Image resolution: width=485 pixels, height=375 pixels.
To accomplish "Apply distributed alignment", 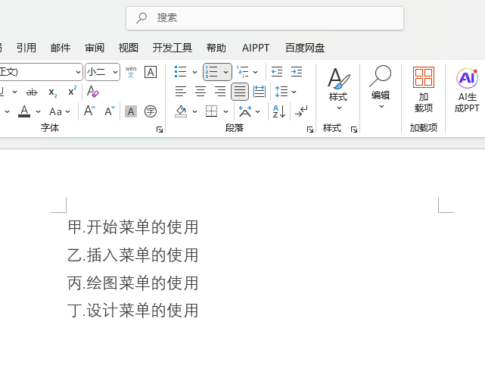I will (x=260, y=92).
